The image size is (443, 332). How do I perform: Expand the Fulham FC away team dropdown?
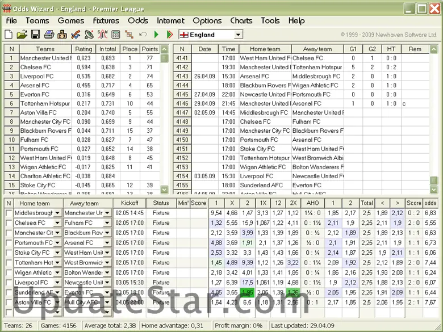[107, 223]
